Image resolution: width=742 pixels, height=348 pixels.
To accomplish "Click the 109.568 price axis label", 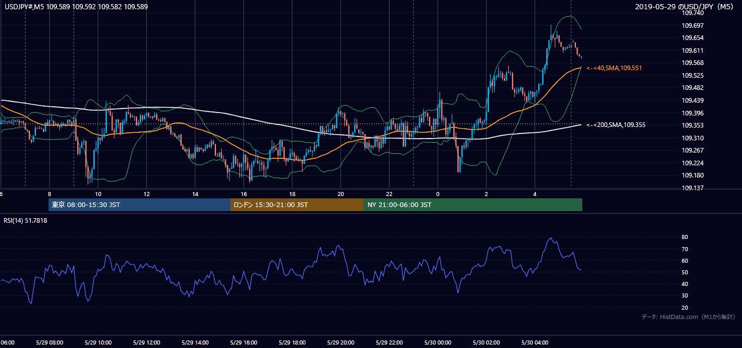I will (693, 63).
